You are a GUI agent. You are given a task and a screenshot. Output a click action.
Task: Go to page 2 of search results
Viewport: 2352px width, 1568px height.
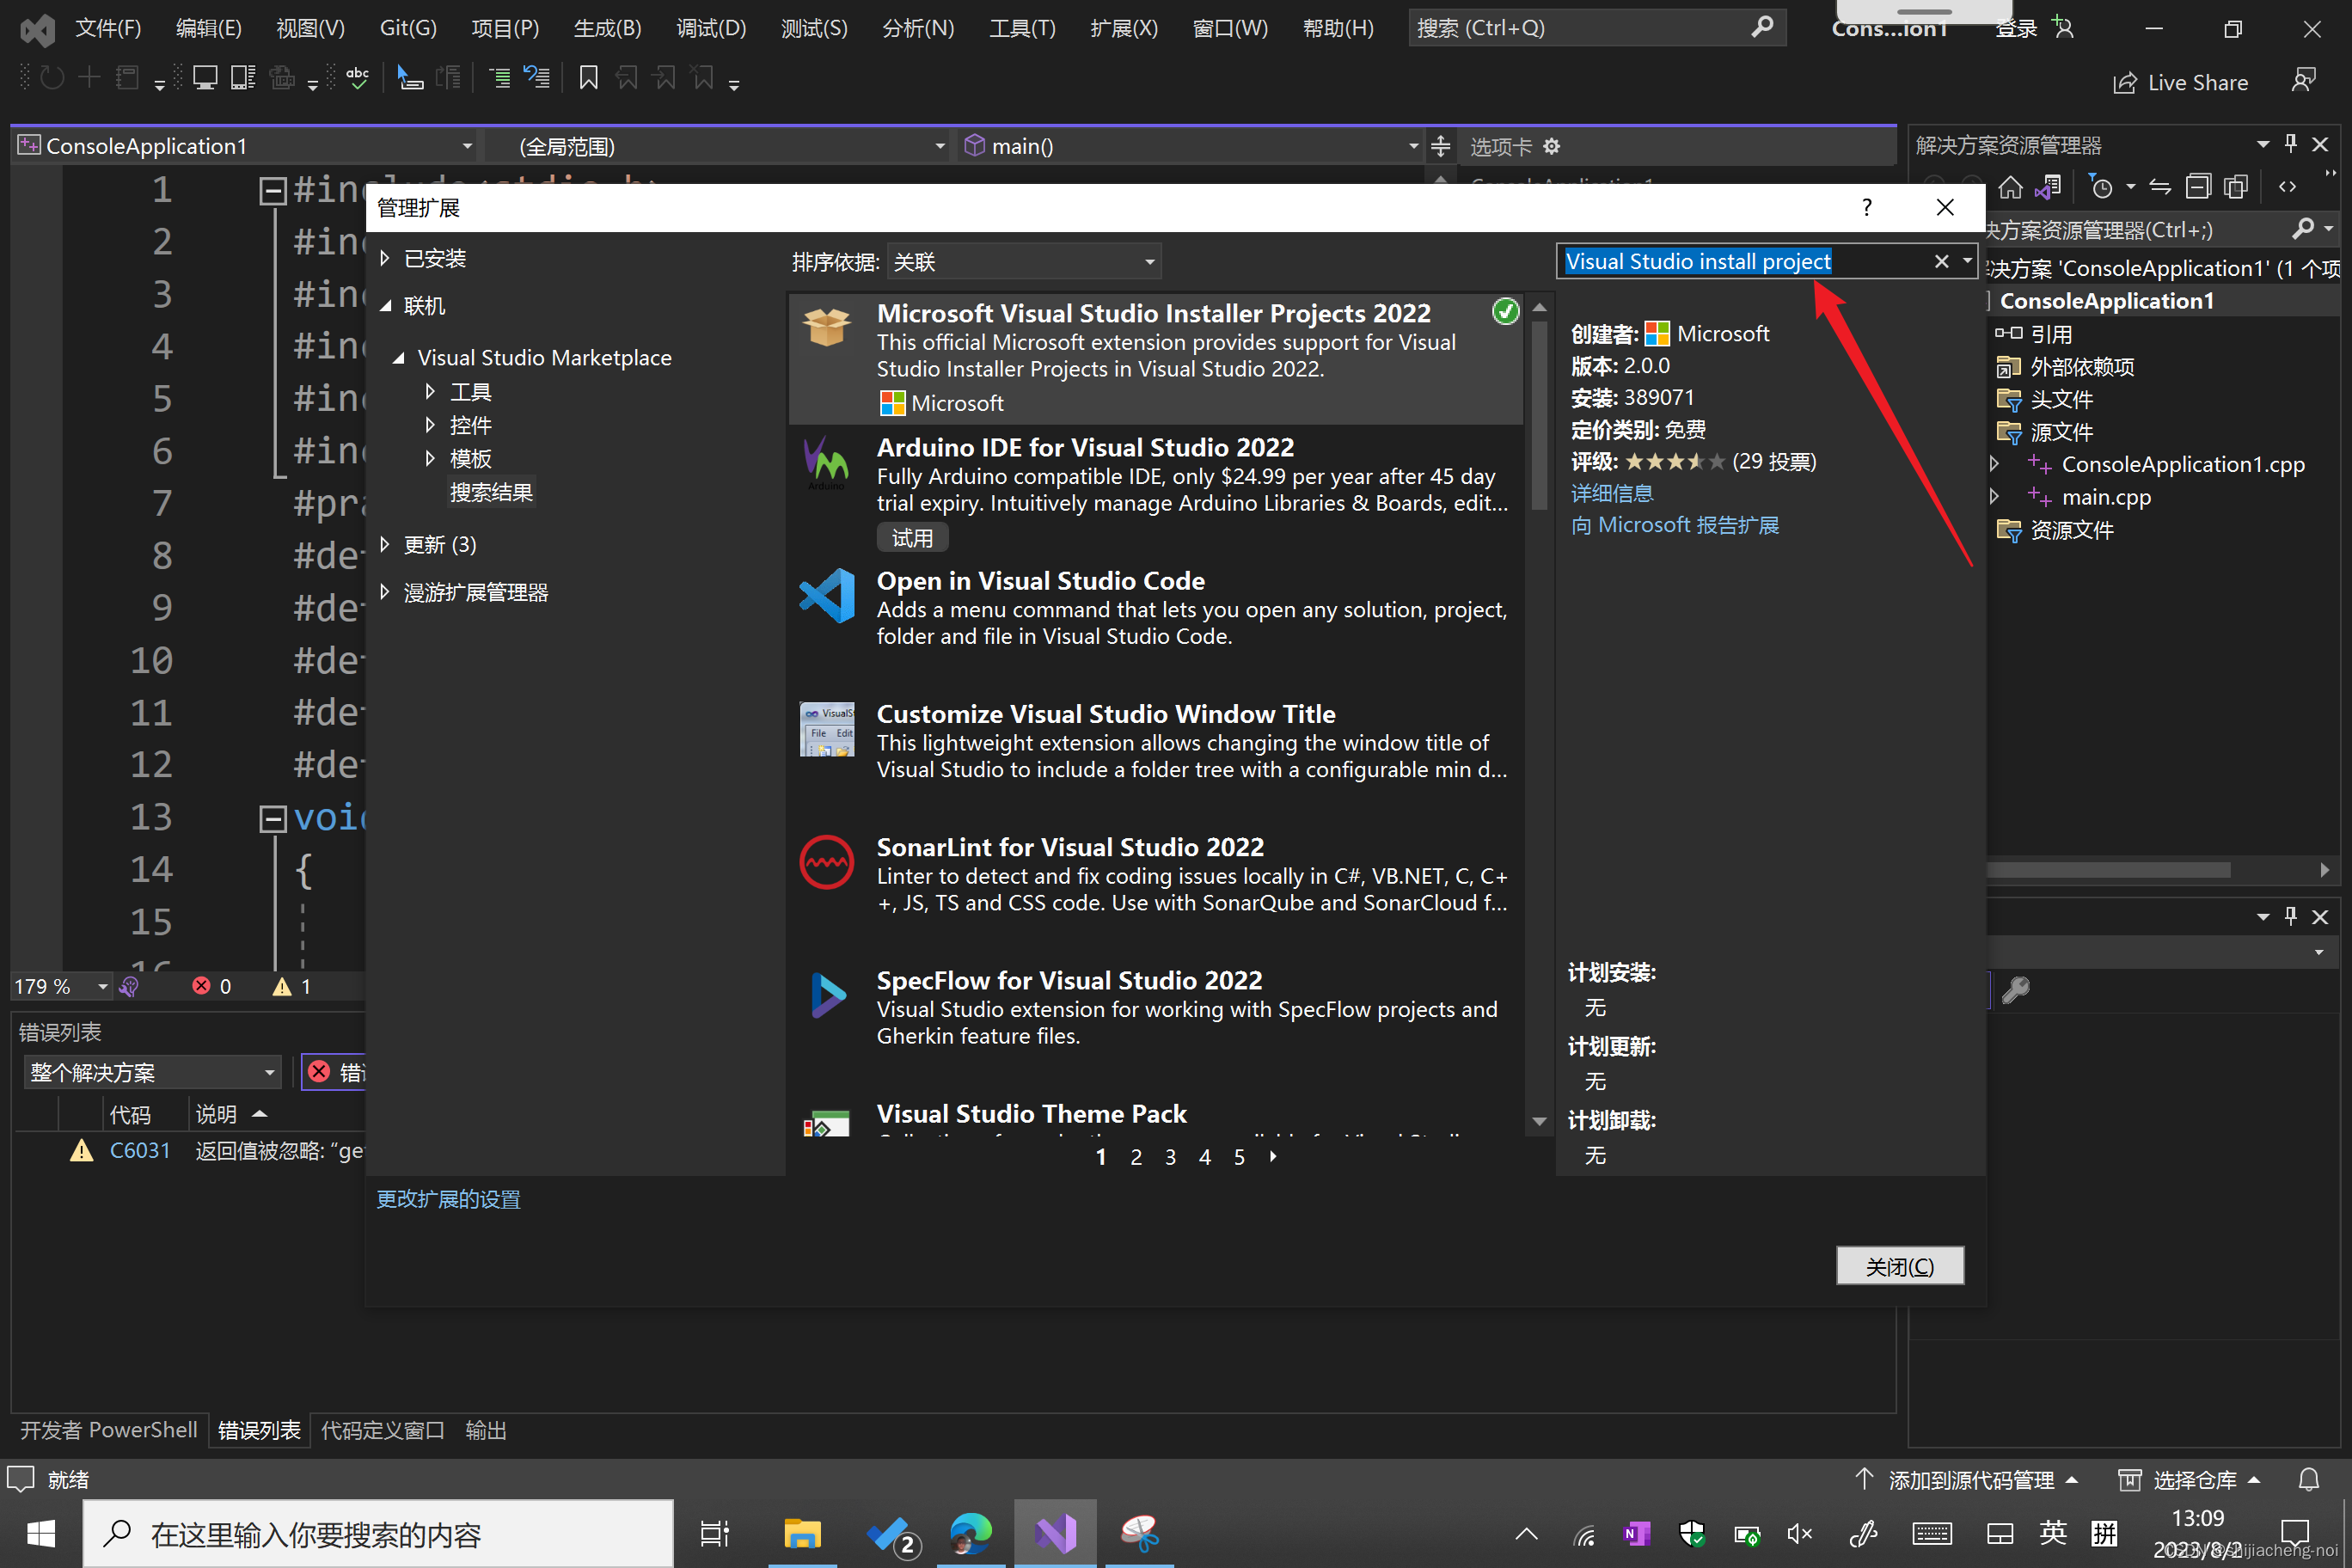[1136, 1157]
